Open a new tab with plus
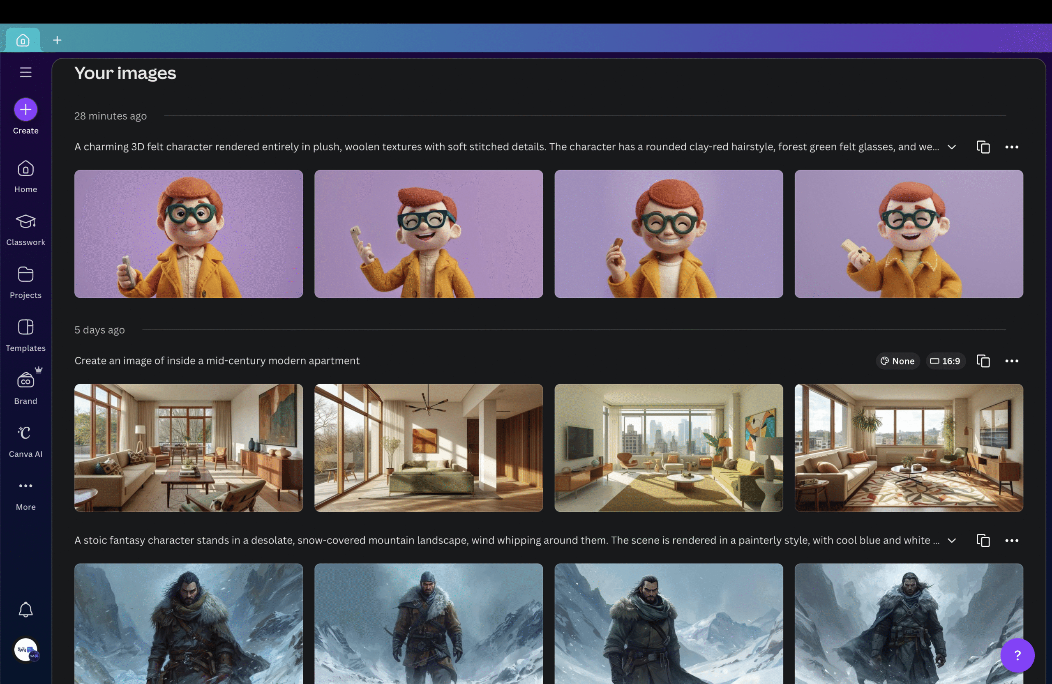Image resolution: width=1052 pixels, height=684 pixels. (57, 40)
